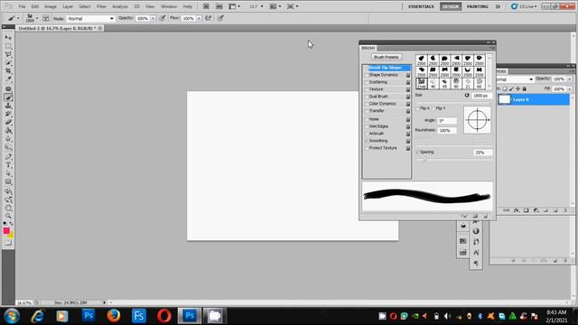Select the History Brush tool
578x325 pixels.
pos(8,114)
